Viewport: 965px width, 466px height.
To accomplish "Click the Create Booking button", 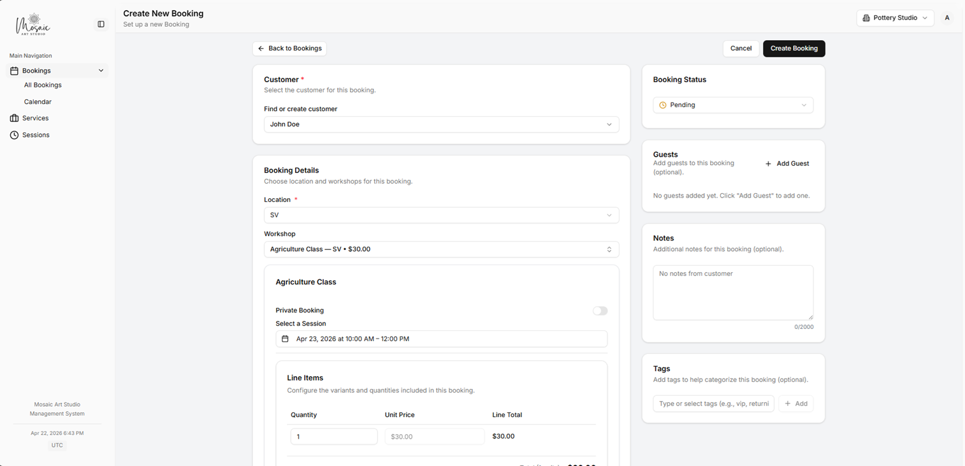I will coord(794,48).
